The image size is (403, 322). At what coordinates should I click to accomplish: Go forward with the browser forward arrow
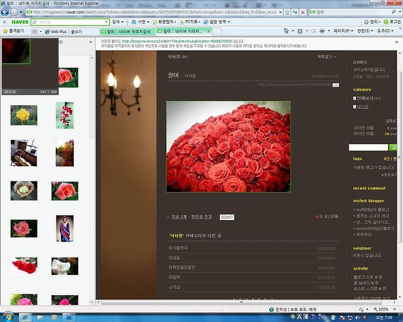tap(14, 12)
